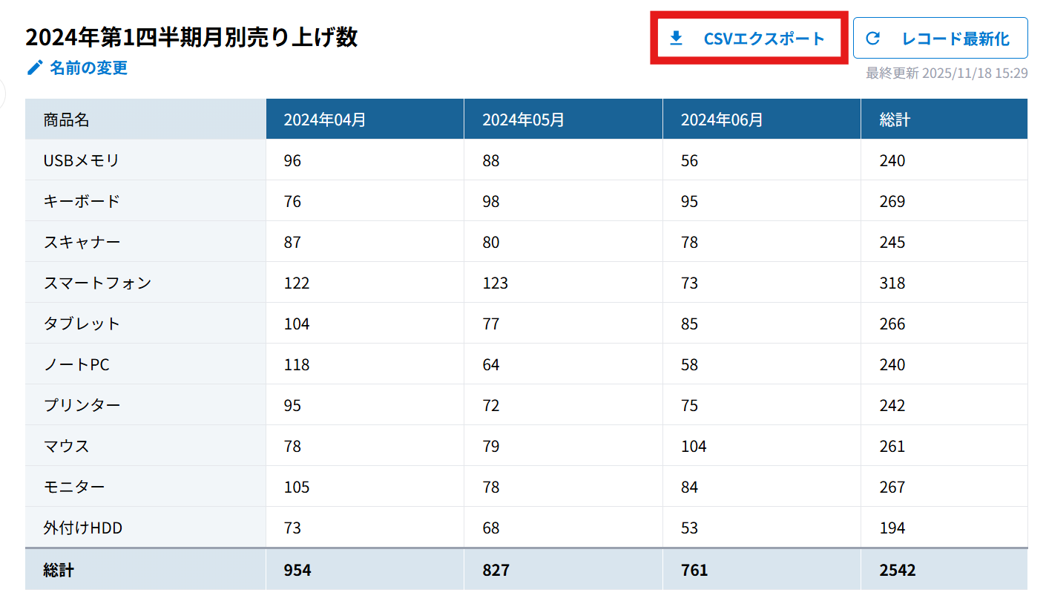Click the 商品名 column header
This screenshot has height=604, width=1046.
(x=66, y=119)
